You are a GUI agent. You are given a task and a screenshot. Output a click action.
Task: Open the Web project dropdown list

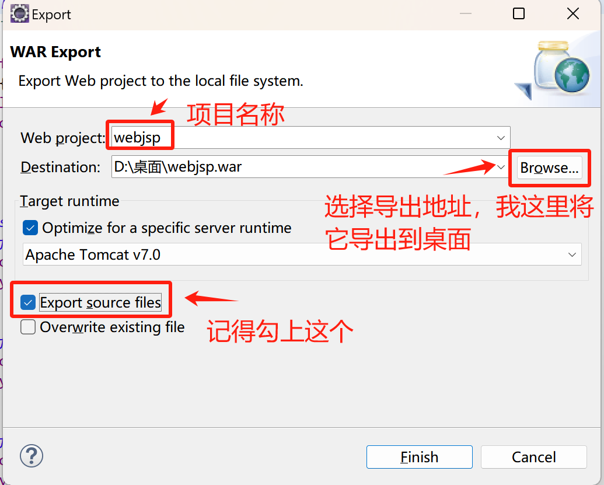(501, 138)
